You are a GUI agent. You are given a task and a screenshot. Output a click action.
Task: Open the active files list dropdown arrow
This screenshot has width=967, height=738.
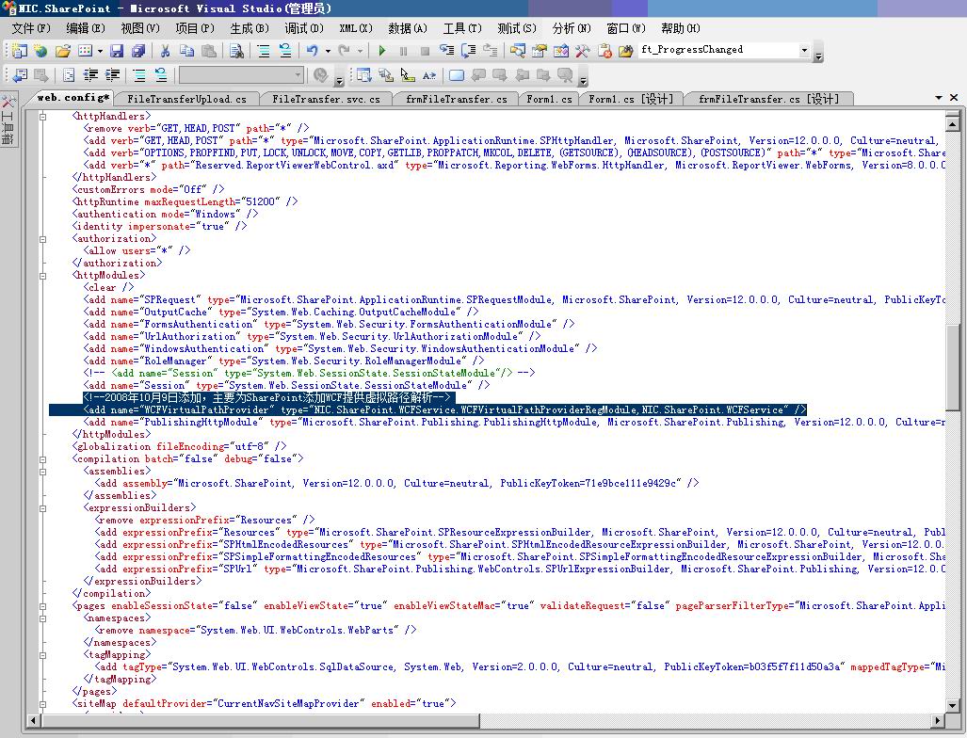939,98
